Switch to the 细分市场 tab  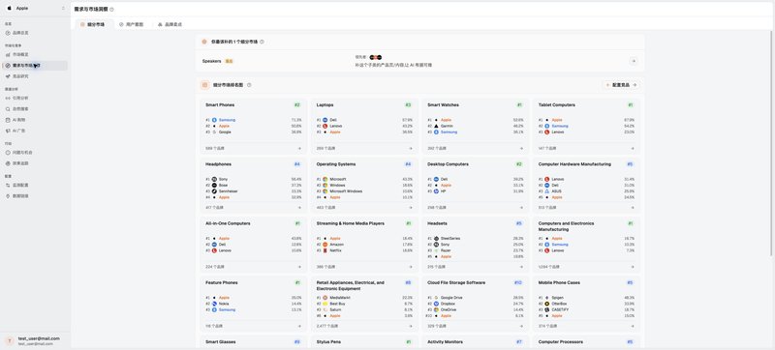click(93, 24)
